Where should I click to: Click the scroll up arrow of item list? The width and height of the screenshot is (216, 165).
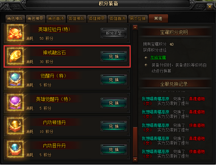tap(135, 28)
